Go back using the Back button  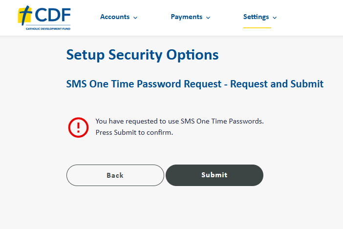pyautogui.click(x=115, y=175)
